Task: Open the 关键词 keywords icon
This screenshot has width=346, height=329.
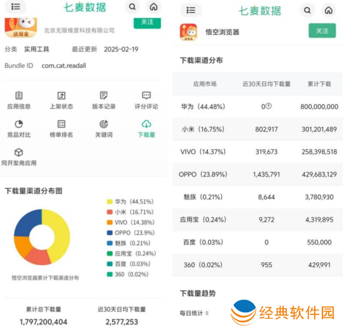Action: [x=104, y=124]
